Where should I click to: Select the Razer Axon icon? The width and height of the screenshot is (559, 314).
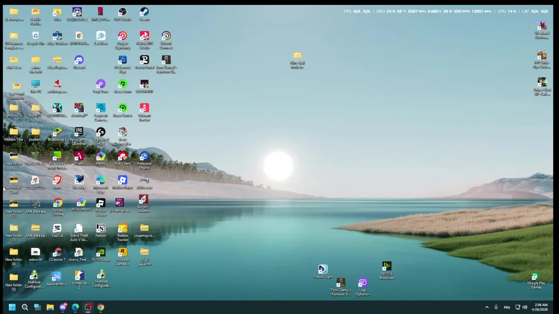(122, 86)
